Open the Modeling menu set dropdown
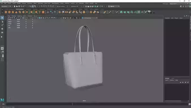Screen dimensions: 191x108 point(6,6)
